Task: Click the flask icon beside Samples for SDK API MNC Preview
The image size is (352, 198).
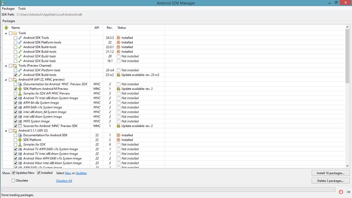Action: (20, 93)
